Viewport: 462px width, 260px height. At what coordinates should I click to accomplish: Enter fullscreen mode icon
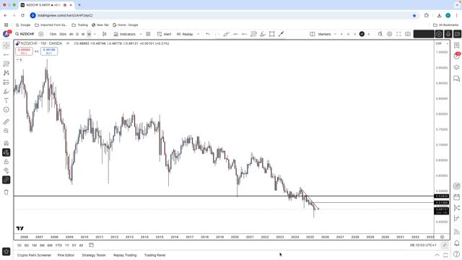398,34
